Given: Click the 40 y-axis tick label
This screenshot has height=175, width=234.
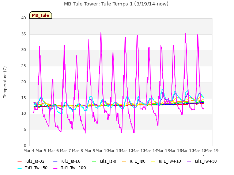Looking at the screenshot, I should pyautogui.click(x=23, y=18).
